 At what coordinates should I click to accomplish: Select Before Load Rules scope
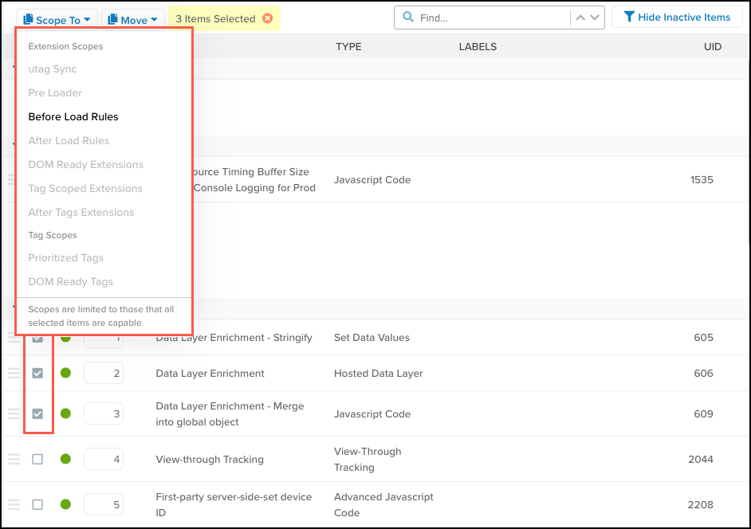(73, 117)
